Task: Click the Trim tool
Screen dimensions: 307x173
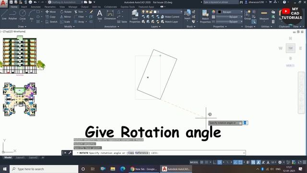Action: pyautogui.click(x=79, y=12)
